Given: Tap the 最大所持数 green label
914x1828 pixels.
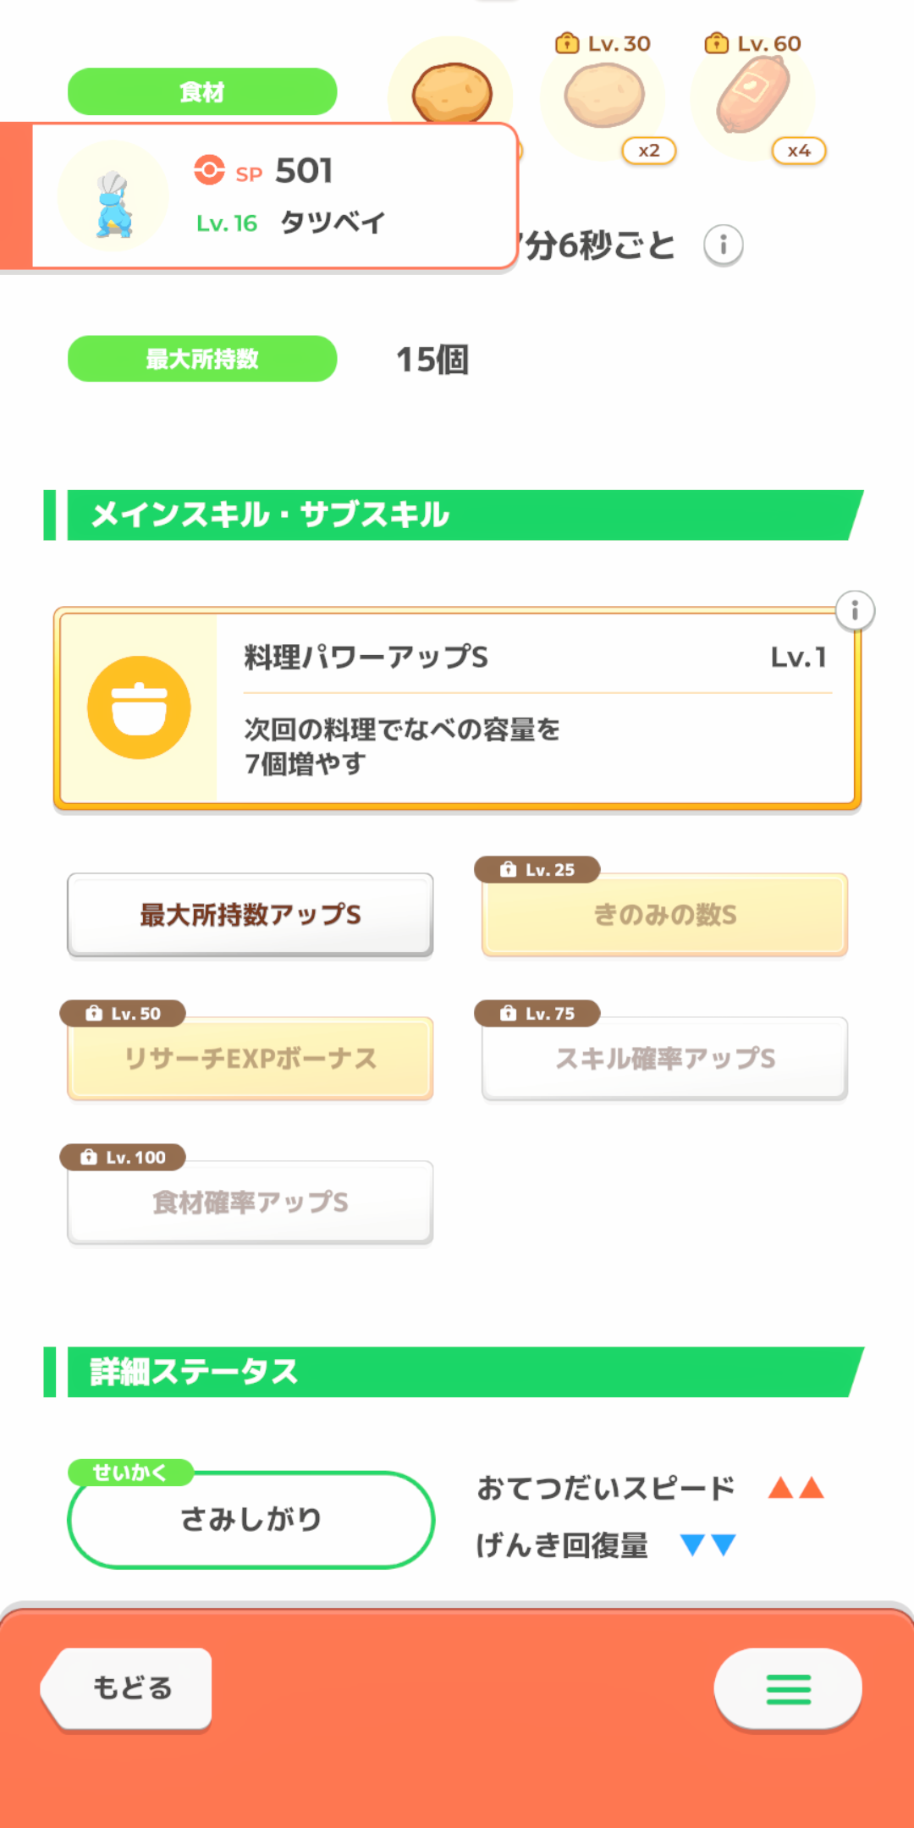Looking at the screenshot, I should pos(202,359).
